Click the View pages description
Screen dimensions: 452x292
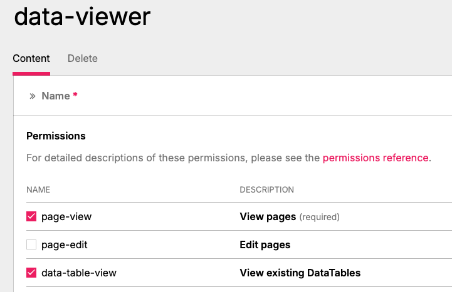(x=268, y=216)
